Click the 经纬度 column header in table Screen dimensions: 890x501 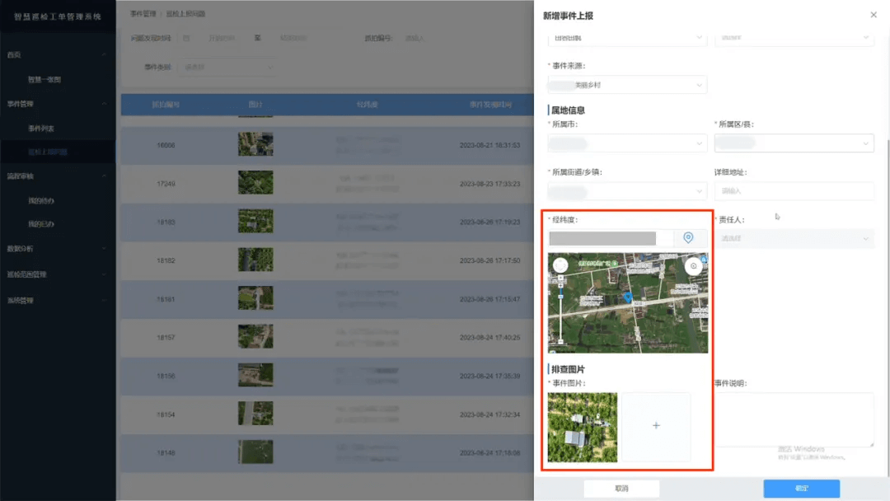click(x=368, y=105)
